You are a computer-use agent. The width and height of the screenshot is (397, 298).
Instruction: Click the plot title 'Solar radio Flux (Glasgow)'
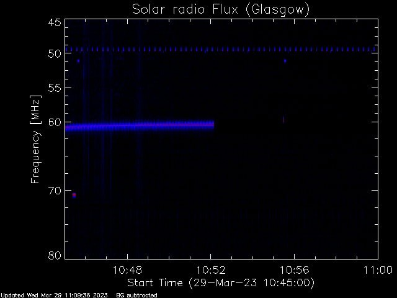point(221,10)
